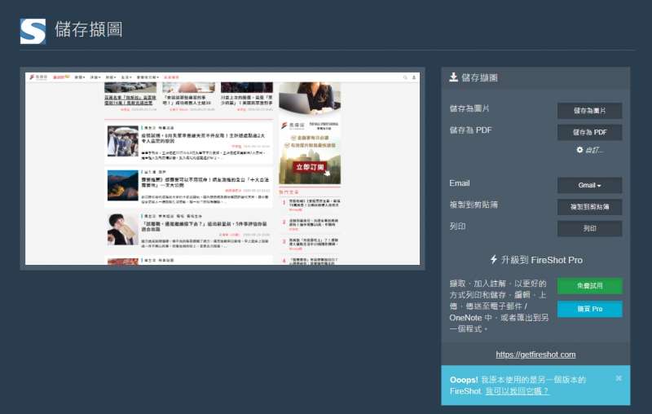Click the 列印 row label text
The width and height of the screenshot is (652, 414).
[457, 227]
